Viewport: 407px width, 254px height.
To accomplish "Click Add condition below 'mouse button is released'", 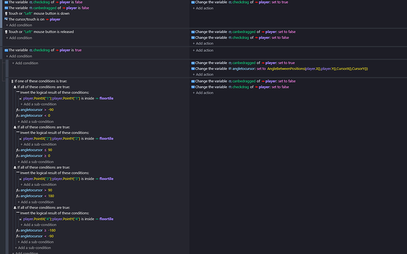I will (x=19, y=38).
